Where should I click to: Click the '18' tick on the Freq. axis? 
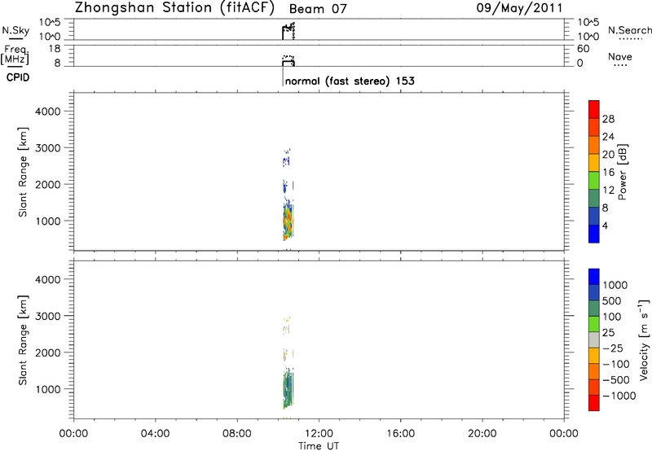(x=54, y=49)
